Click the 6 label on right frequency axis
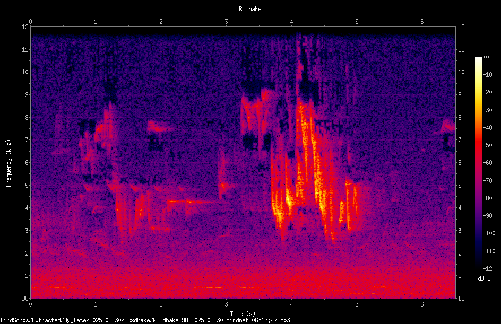The height and width of the screenshot is (324, 501). [x=460, y=163]
